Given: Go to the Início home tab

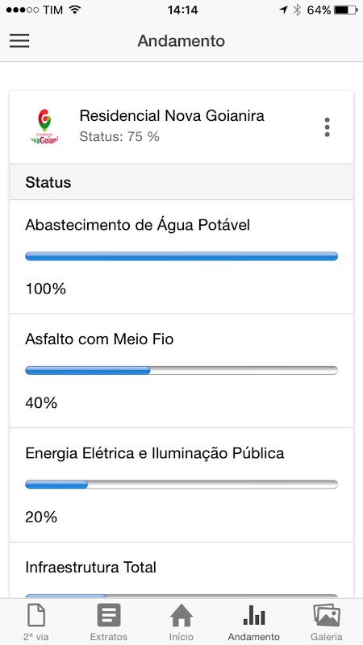Looking at the screenshot, I should pos(181,622).
